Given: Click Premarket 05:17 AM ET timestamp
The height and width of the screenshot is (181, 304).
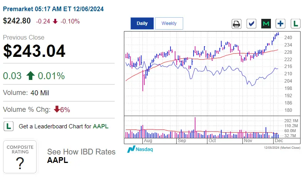Looking at the screenshot, I should [x=53, y=9].
